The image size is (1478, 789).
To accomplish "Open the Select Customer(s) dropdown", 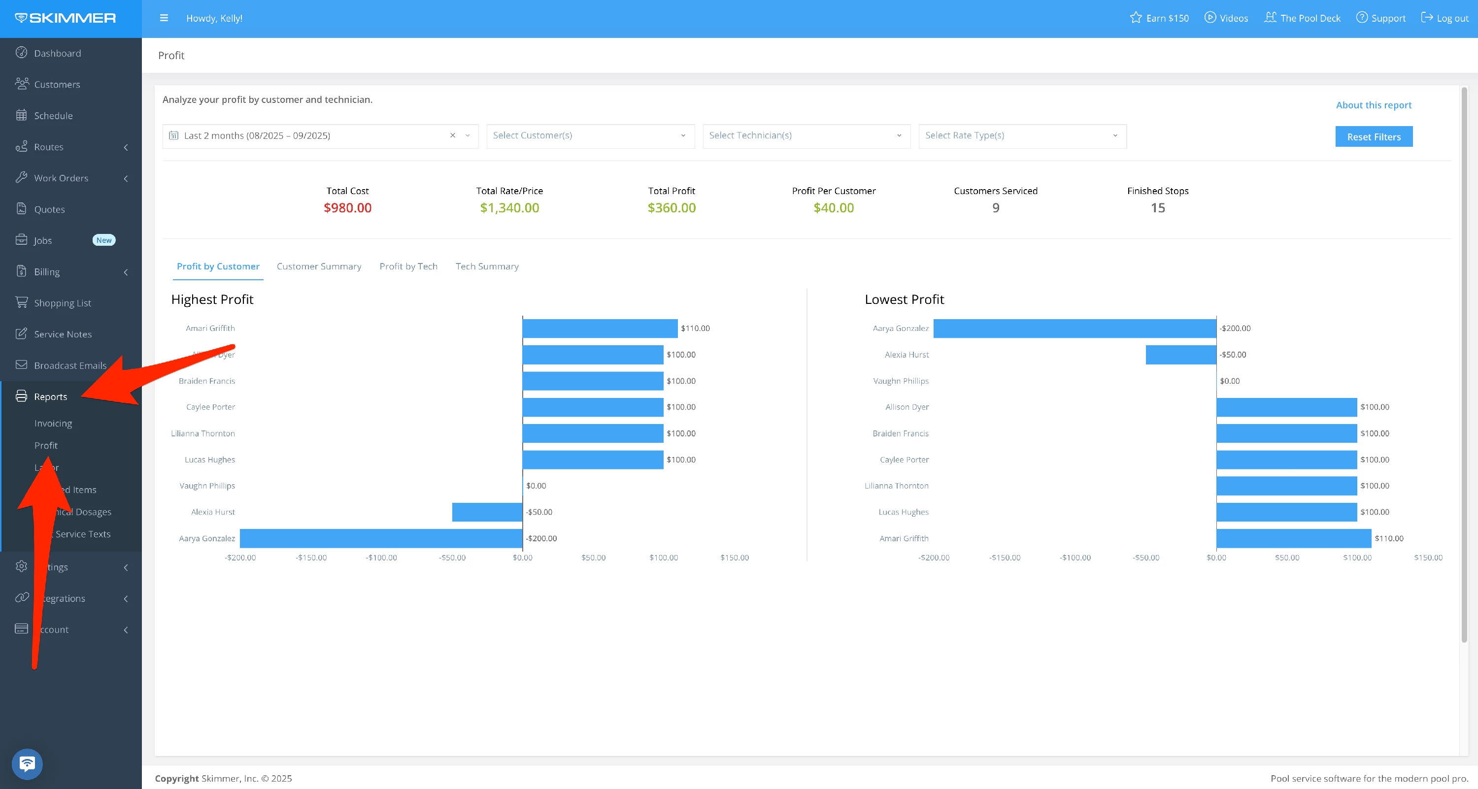I will click(590, 136).
